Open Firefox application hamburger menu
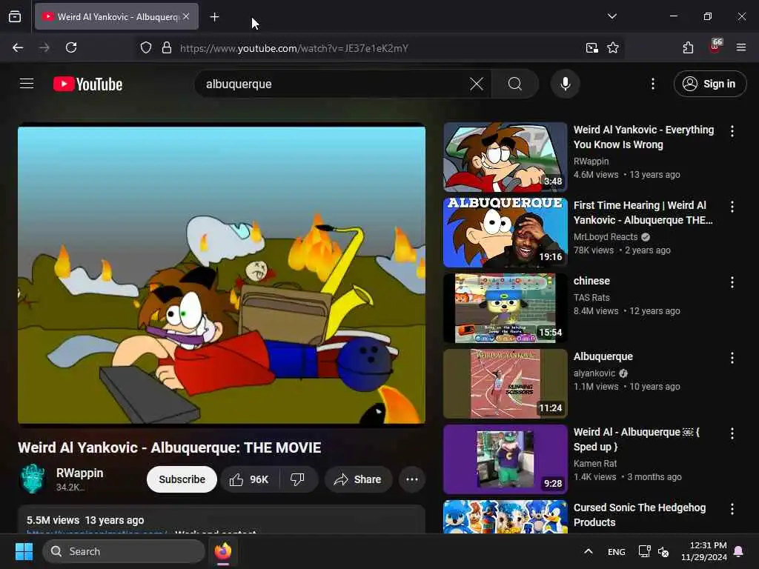Viewport: 759px width, 569px height. point(741,47)
